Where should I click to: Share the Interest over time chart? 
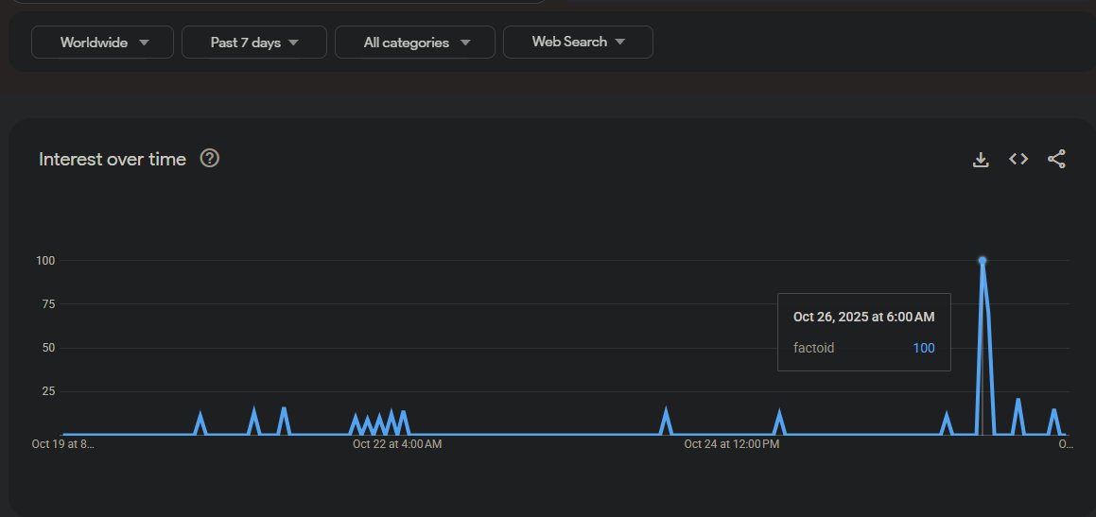point(1056,160)
